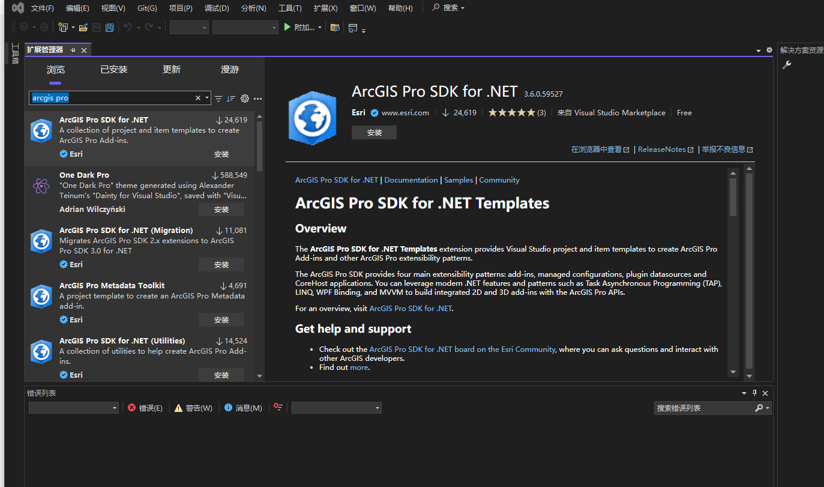This screenshot has height=487, width=824.
Task: Click the redo arrow icon
Action: [149, 27]
